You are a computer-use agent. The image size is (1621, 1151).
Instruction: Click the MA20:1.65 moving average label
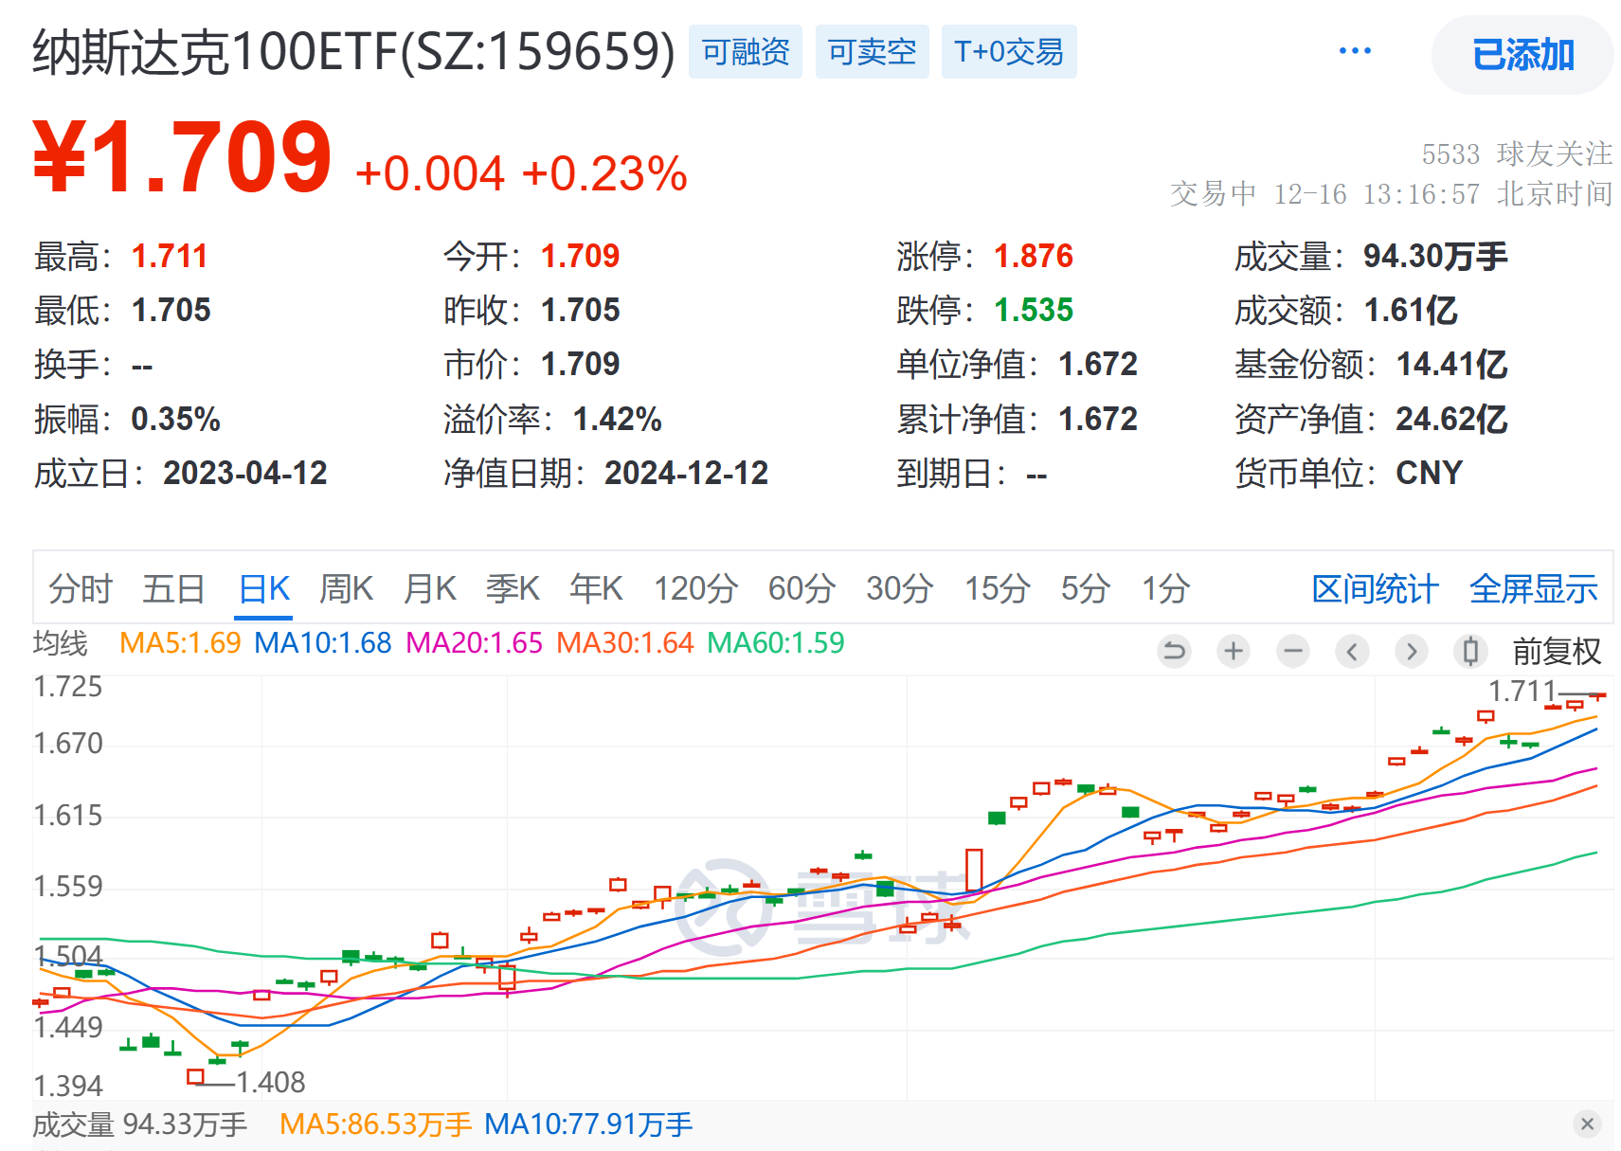tap(474, 642)
